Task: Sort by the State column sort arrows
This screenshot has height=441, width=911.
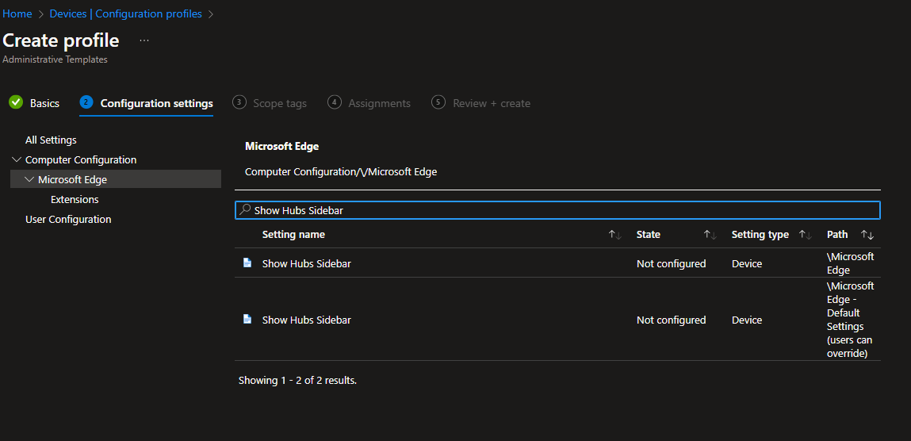Action: [x=710, y=235]
